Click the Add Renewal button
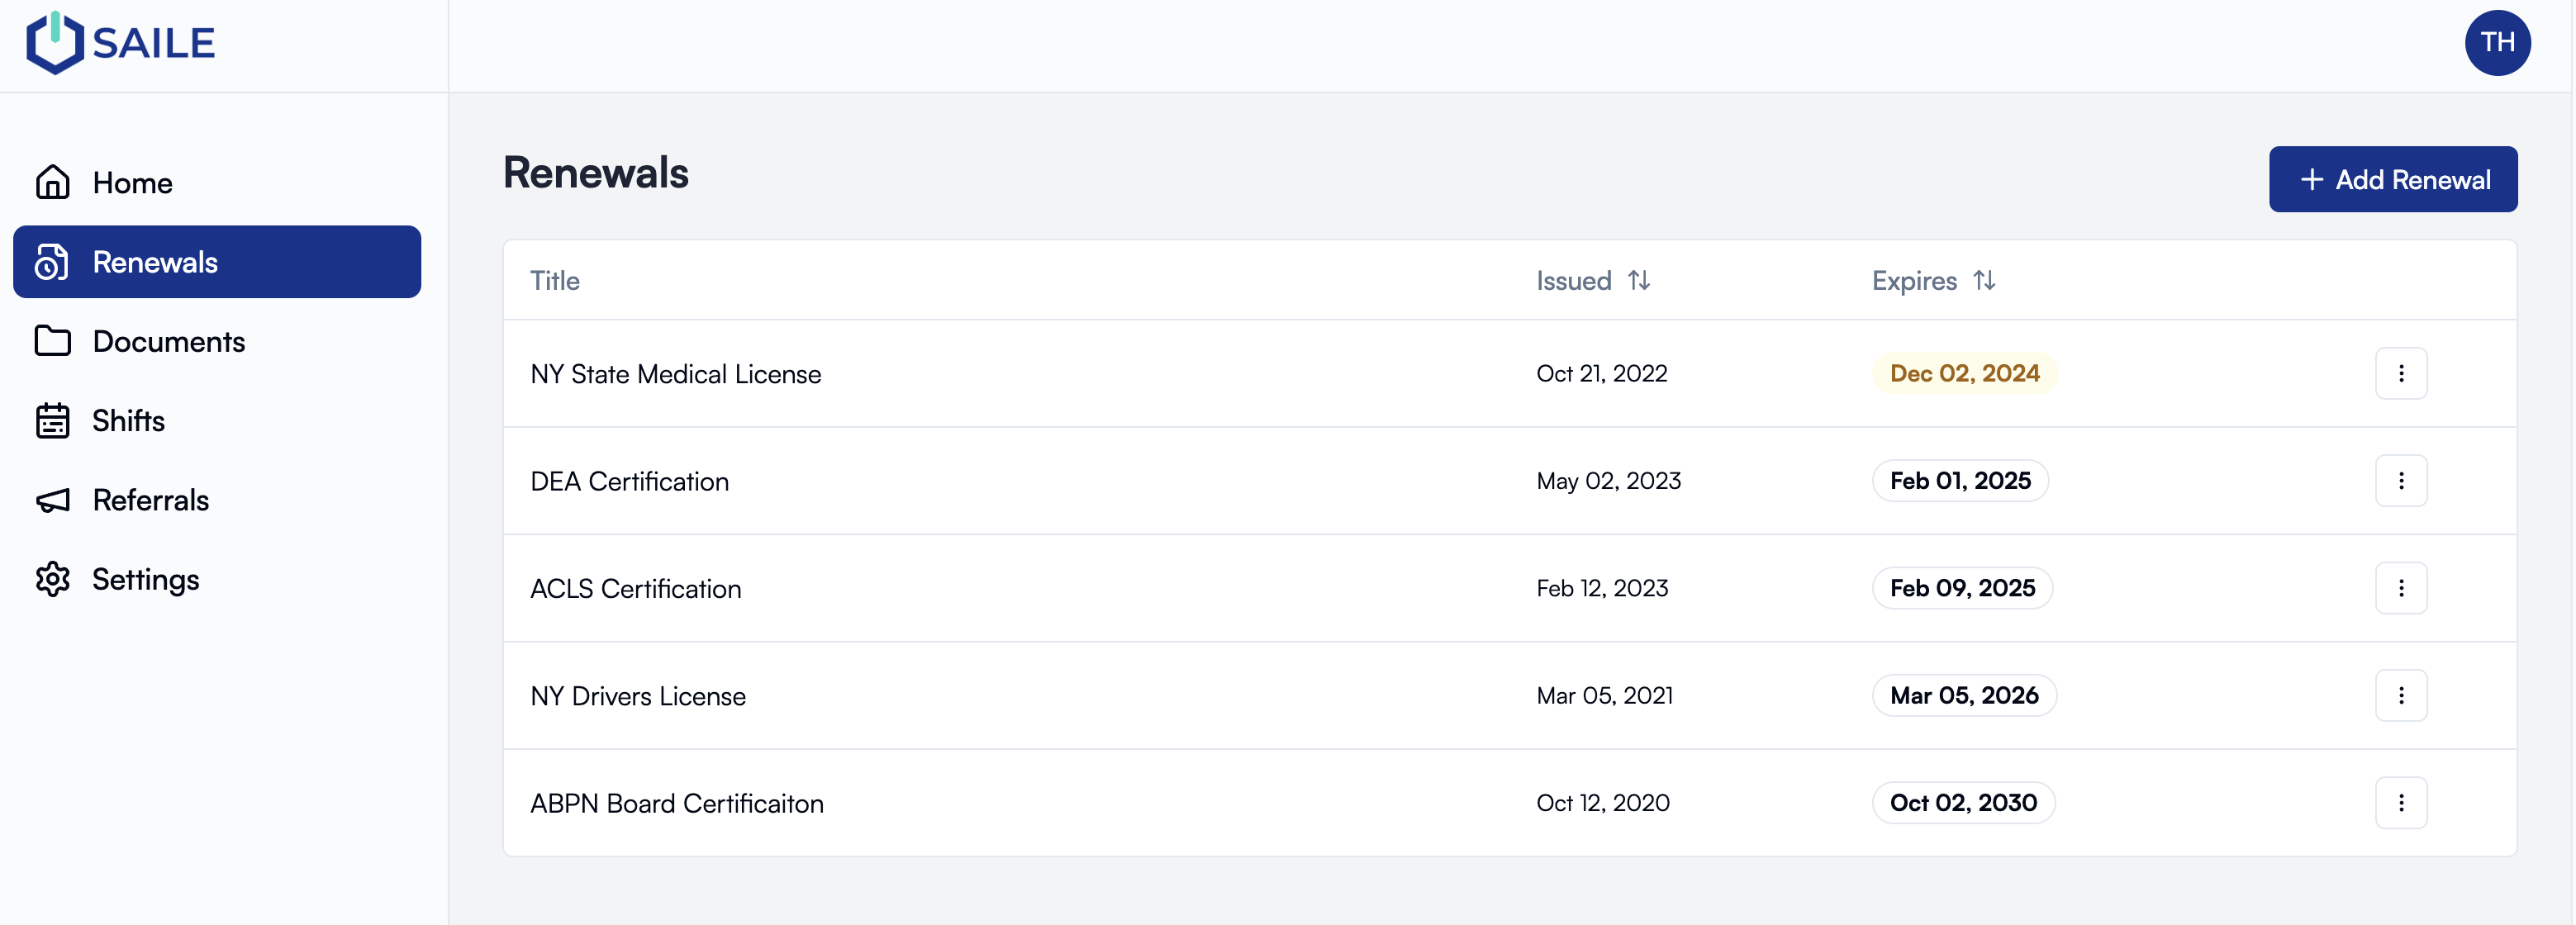The image size is (2576, 925). pos(2392,180)
